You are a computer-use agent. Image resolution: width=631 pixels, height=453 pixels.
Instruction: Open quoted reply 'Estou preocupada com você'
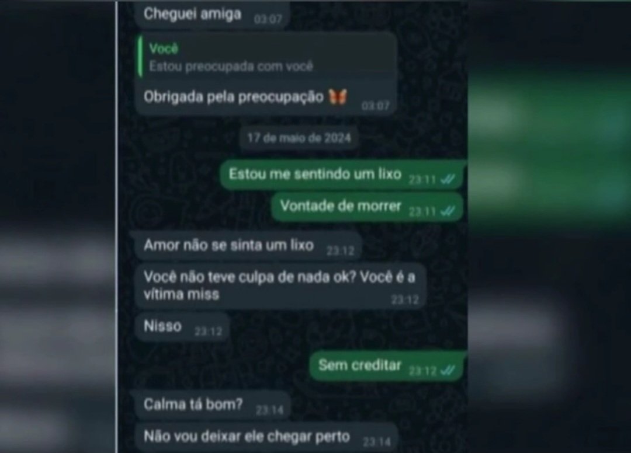(267, 57)
